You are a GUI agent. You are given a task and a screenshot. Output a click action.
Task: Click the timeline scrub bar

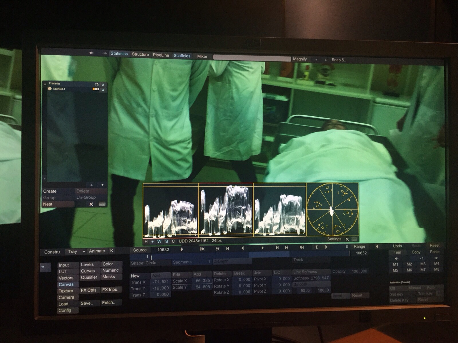(250, 254)
